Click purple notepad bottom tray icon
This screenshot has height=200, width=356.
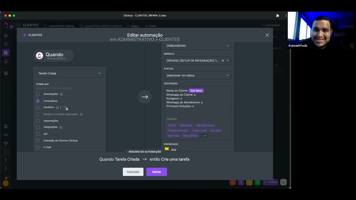241,182
